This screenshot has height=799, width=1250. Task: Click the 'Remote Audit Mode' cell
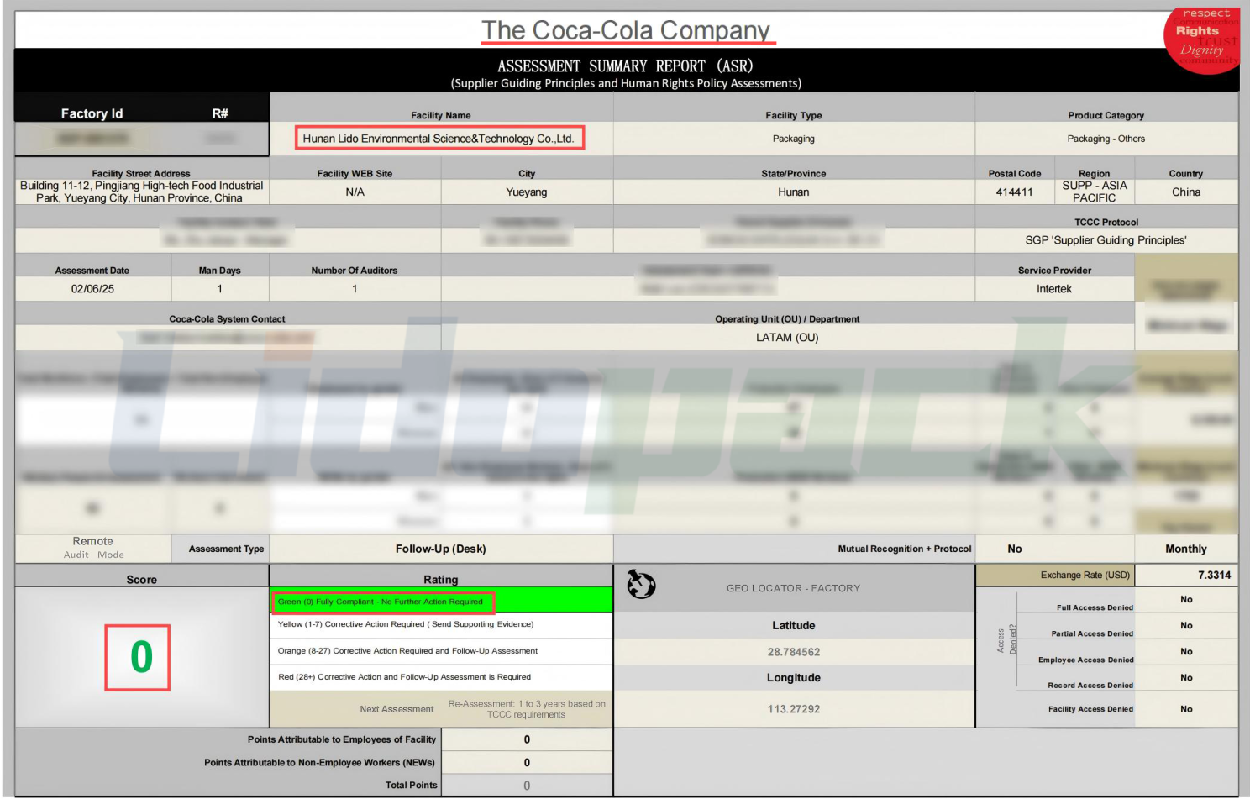93,548
